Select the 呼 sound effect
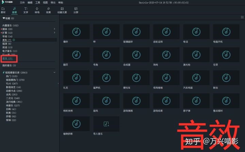 pyautogui.click(x=106, y=32)
